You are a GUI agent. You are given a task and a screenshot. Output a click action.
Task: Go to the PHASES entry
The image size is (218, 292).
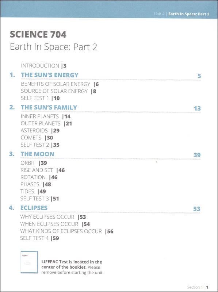(36, 184)
